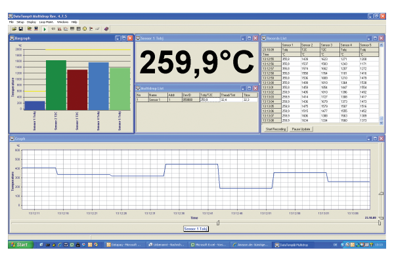Click the Sensor 5 column header in Records List
The width and height of the screenshot is (394, 262).
pyautogui.click(x=369, y=45)
